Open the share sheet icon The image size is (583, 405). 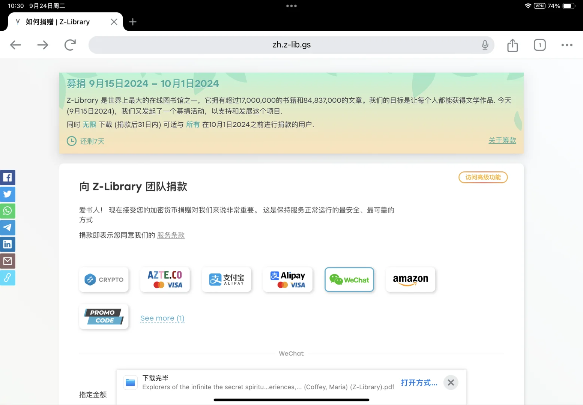tap(512, 45)
